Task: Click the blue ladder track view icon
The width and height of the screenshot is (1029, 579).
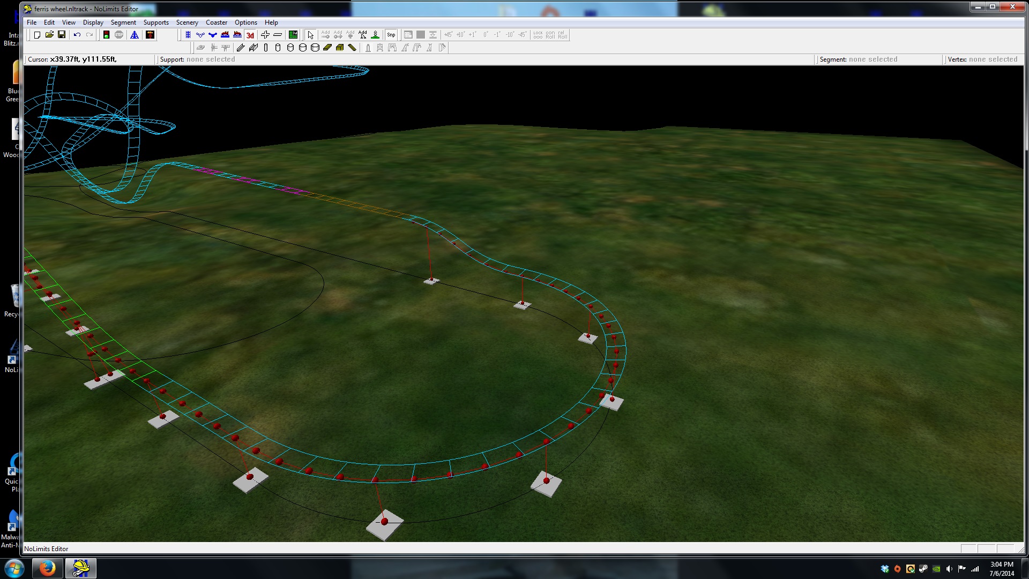Action: click(x=188, y=35)
